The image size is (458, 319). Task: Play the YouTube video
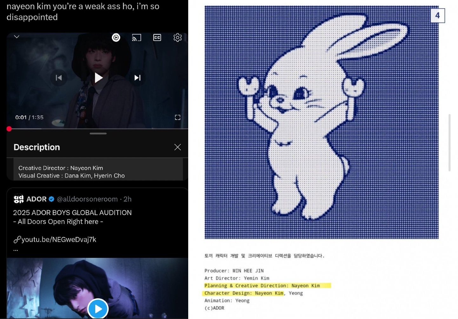point(98,78)
